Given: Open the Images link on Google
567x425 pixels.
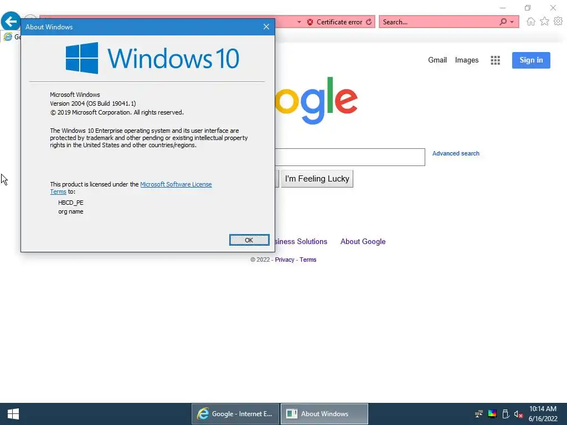Looking at the screenshot, I should coord(466,60).
